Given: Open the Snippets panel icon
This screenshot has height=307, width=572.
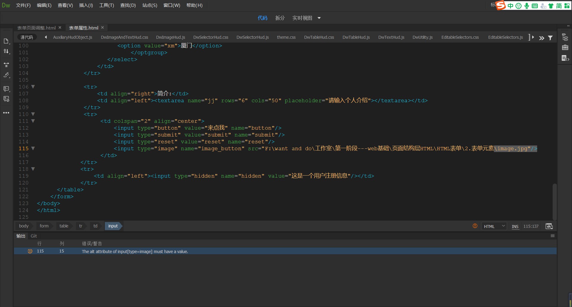Looking at the screenshot, I should (565, 58).
